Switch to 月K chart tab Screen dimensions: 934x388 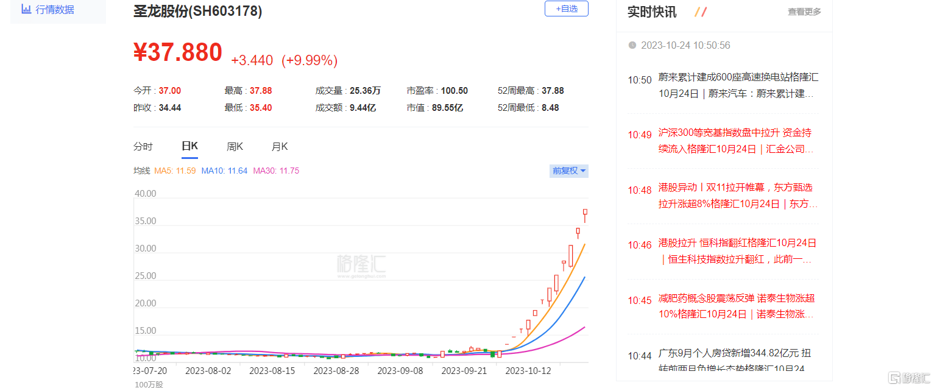coord(280,147)
